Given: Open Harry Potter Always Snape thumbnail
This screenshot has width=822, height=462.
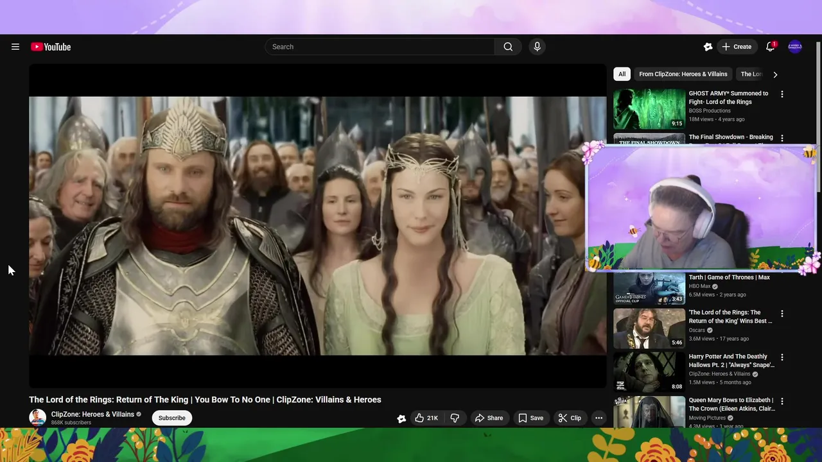Looking at the screenshot, I should coord(649,372).
